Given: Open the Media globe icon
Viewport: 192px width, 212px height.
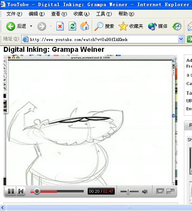Looking at the screenshot, I should tap(158, 26).
